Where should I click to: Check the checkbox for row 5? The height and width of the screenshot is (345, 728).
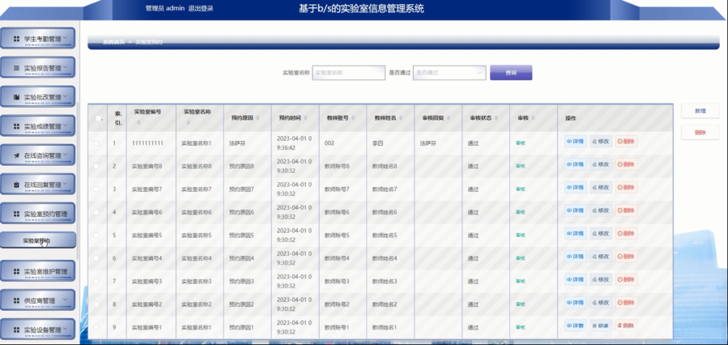click(x=96, y=235)
